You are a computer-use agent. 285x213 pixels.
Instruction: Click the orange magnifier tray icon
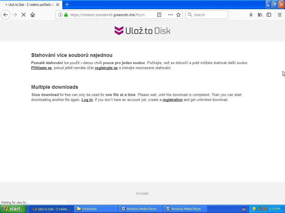coord(264,209)
